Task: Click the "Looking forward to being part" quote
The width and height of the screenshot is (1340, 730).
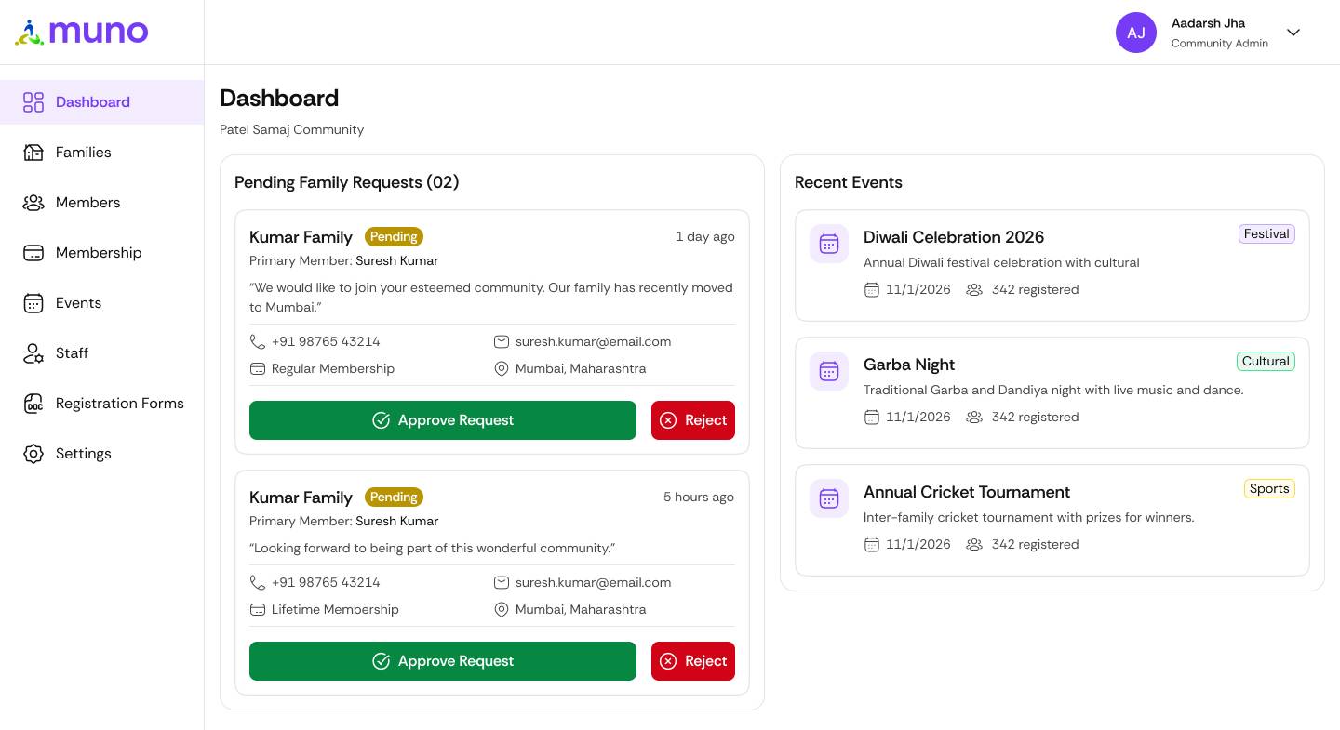Action: pyautogui.click(x=433, y=548)
